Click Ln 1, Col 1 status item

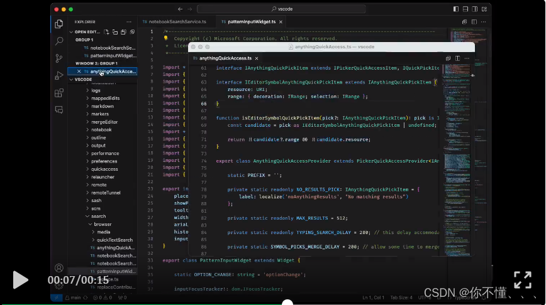(x=373, y=297)
